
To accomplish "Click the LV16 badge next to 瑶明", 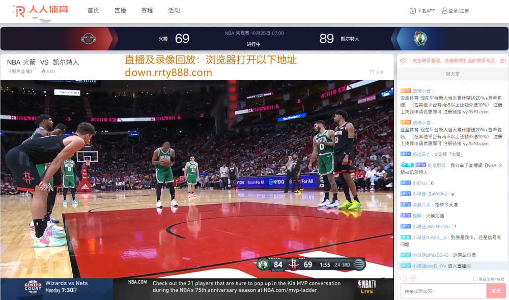I will pos(406,216).
